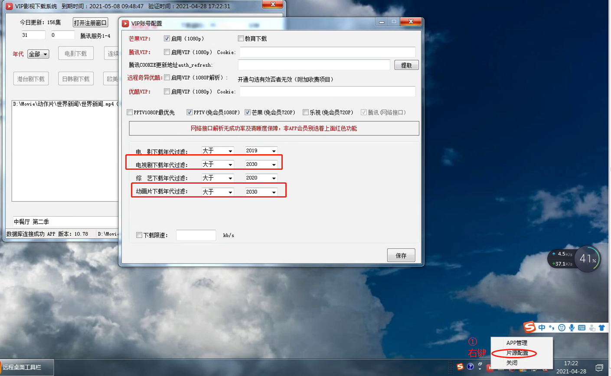Uncheck the 芒果VIP 启用 (1080p) checkbox
Screen dimensions: 611x376
click(167, 39)
